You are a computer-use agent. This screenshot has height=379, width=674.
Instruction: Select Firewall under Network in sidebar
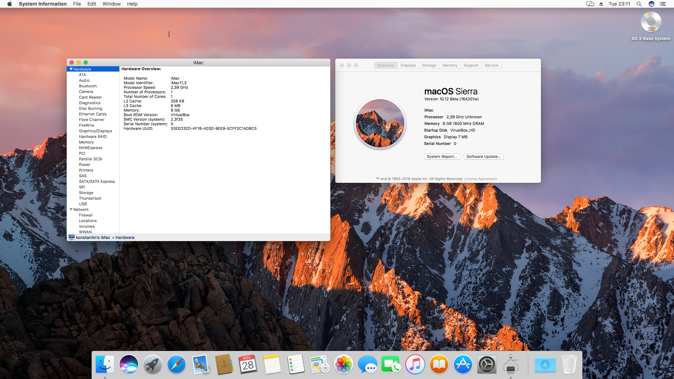point(85,215)
